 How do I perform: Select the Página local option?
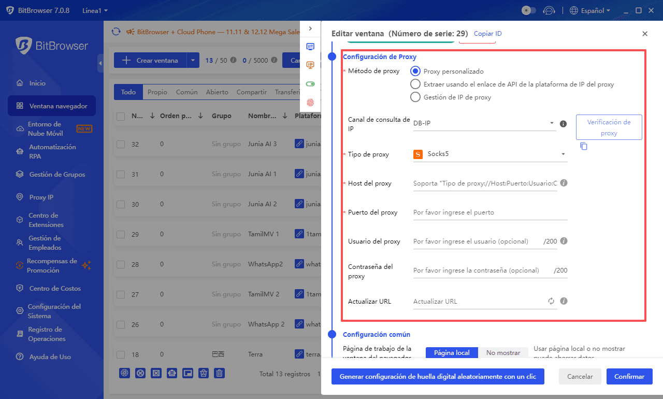(452, 353)
